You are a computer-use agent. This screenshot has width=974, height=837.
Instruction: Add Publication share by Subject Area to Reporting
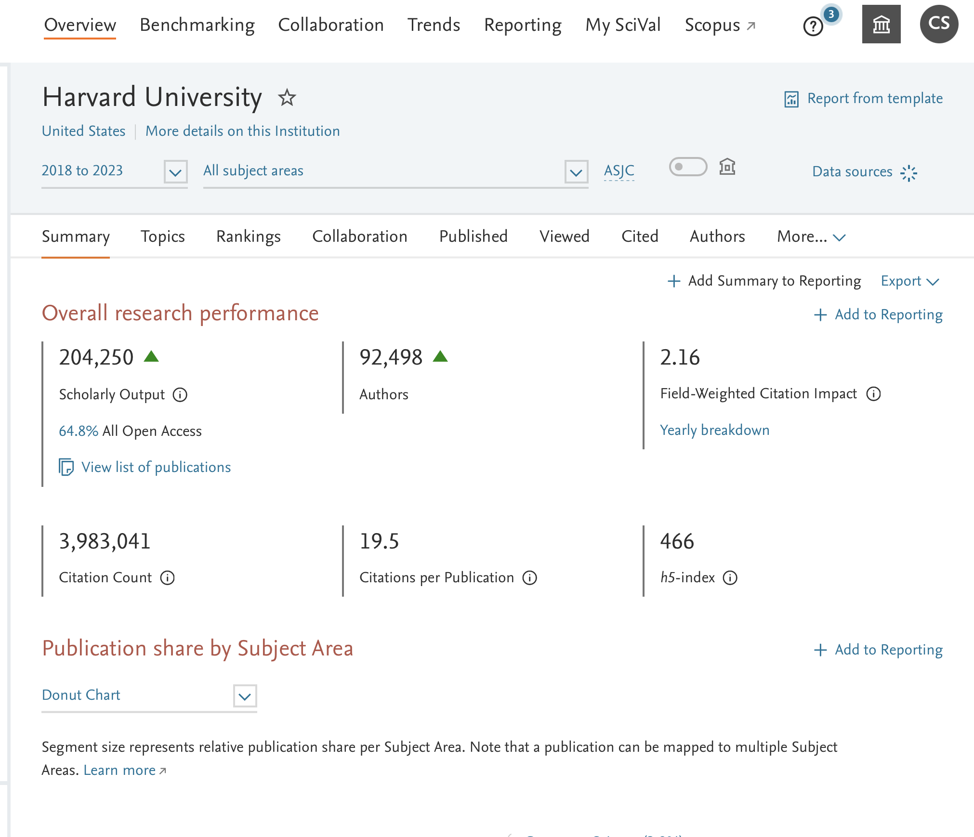point(889,650)
